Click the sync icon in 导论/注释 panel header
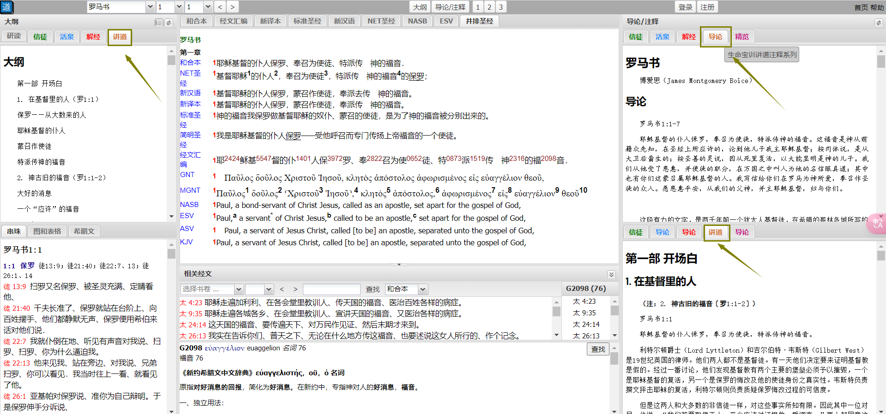 (x=878, y=22)
